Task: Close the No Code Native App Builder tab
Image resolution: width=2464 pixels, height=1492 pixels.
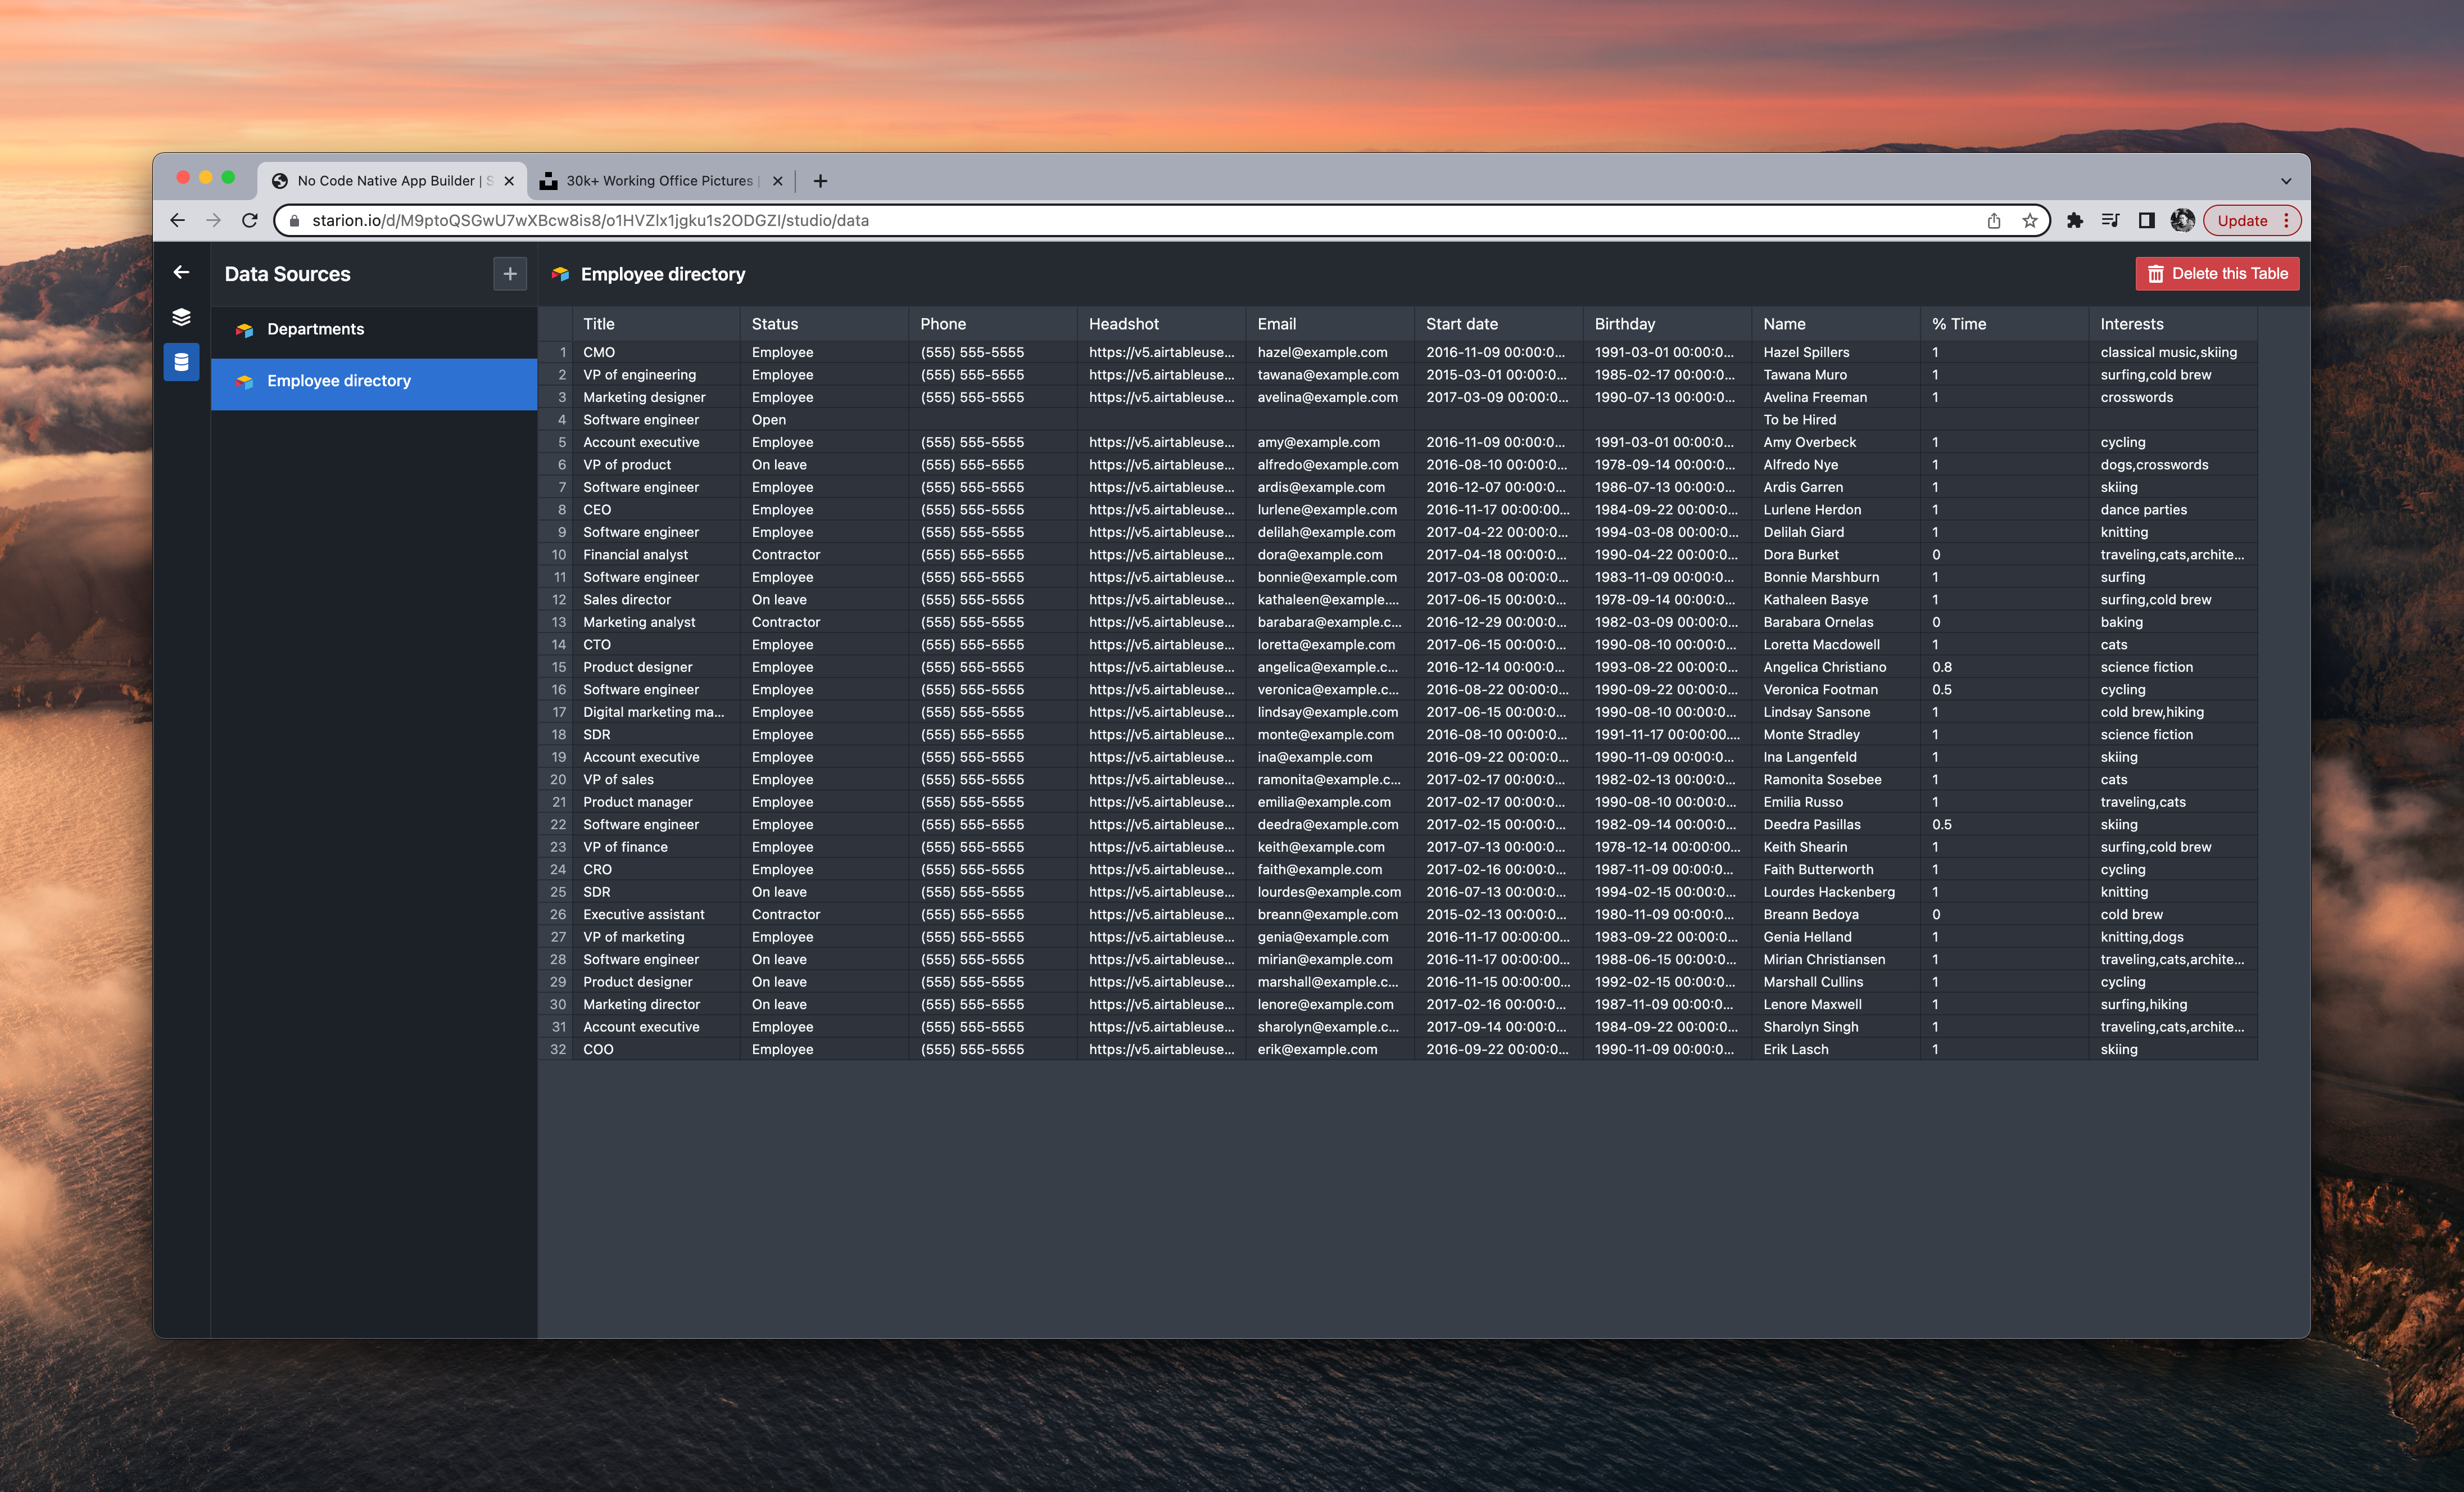Action: 509,181
